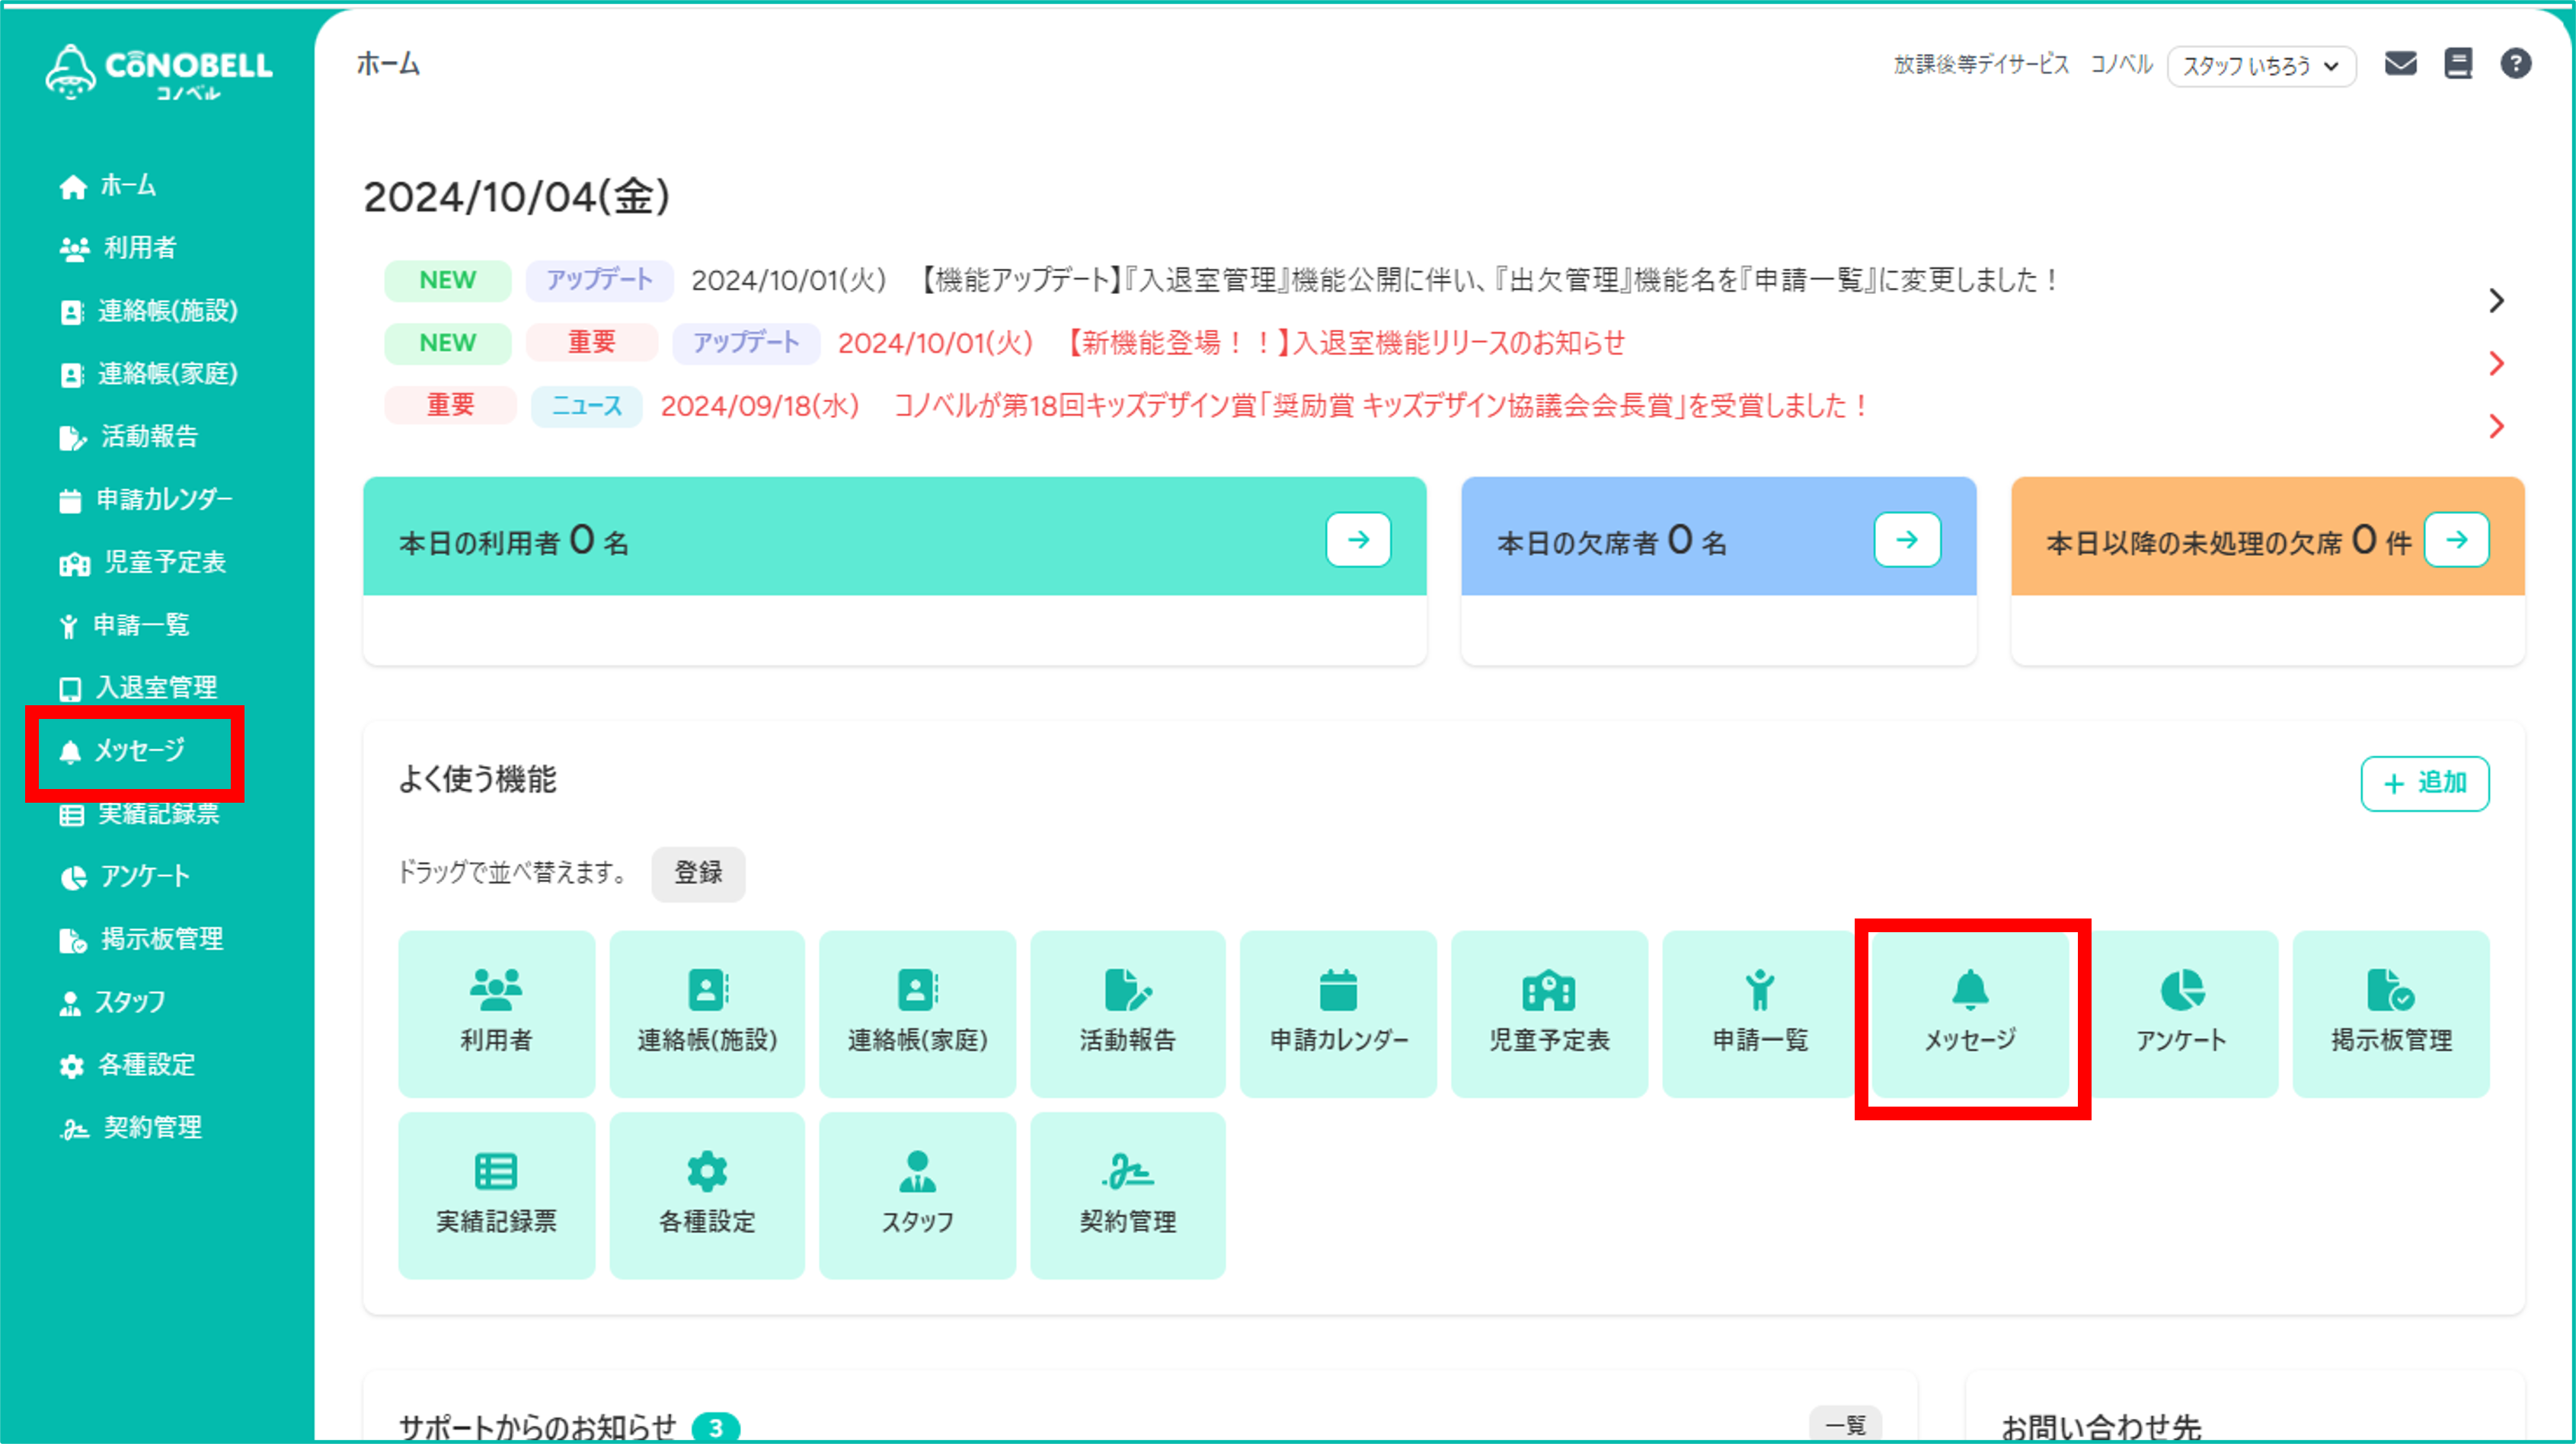
Task: Click the + 追加 button
Action: (2425, 783)
